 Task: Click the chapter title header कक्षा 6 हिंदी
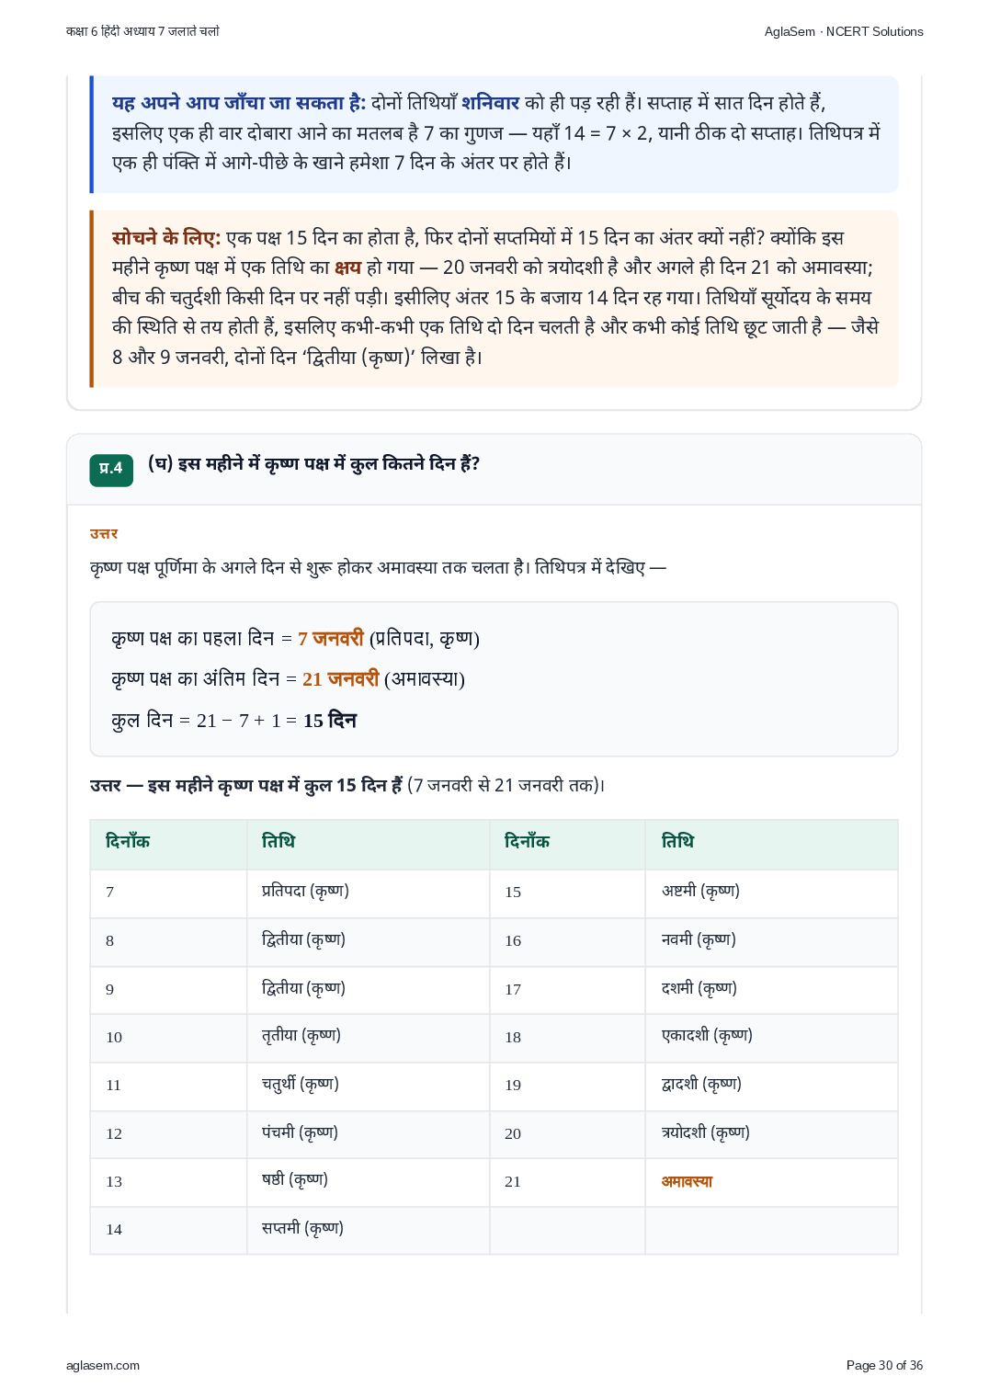142,31
